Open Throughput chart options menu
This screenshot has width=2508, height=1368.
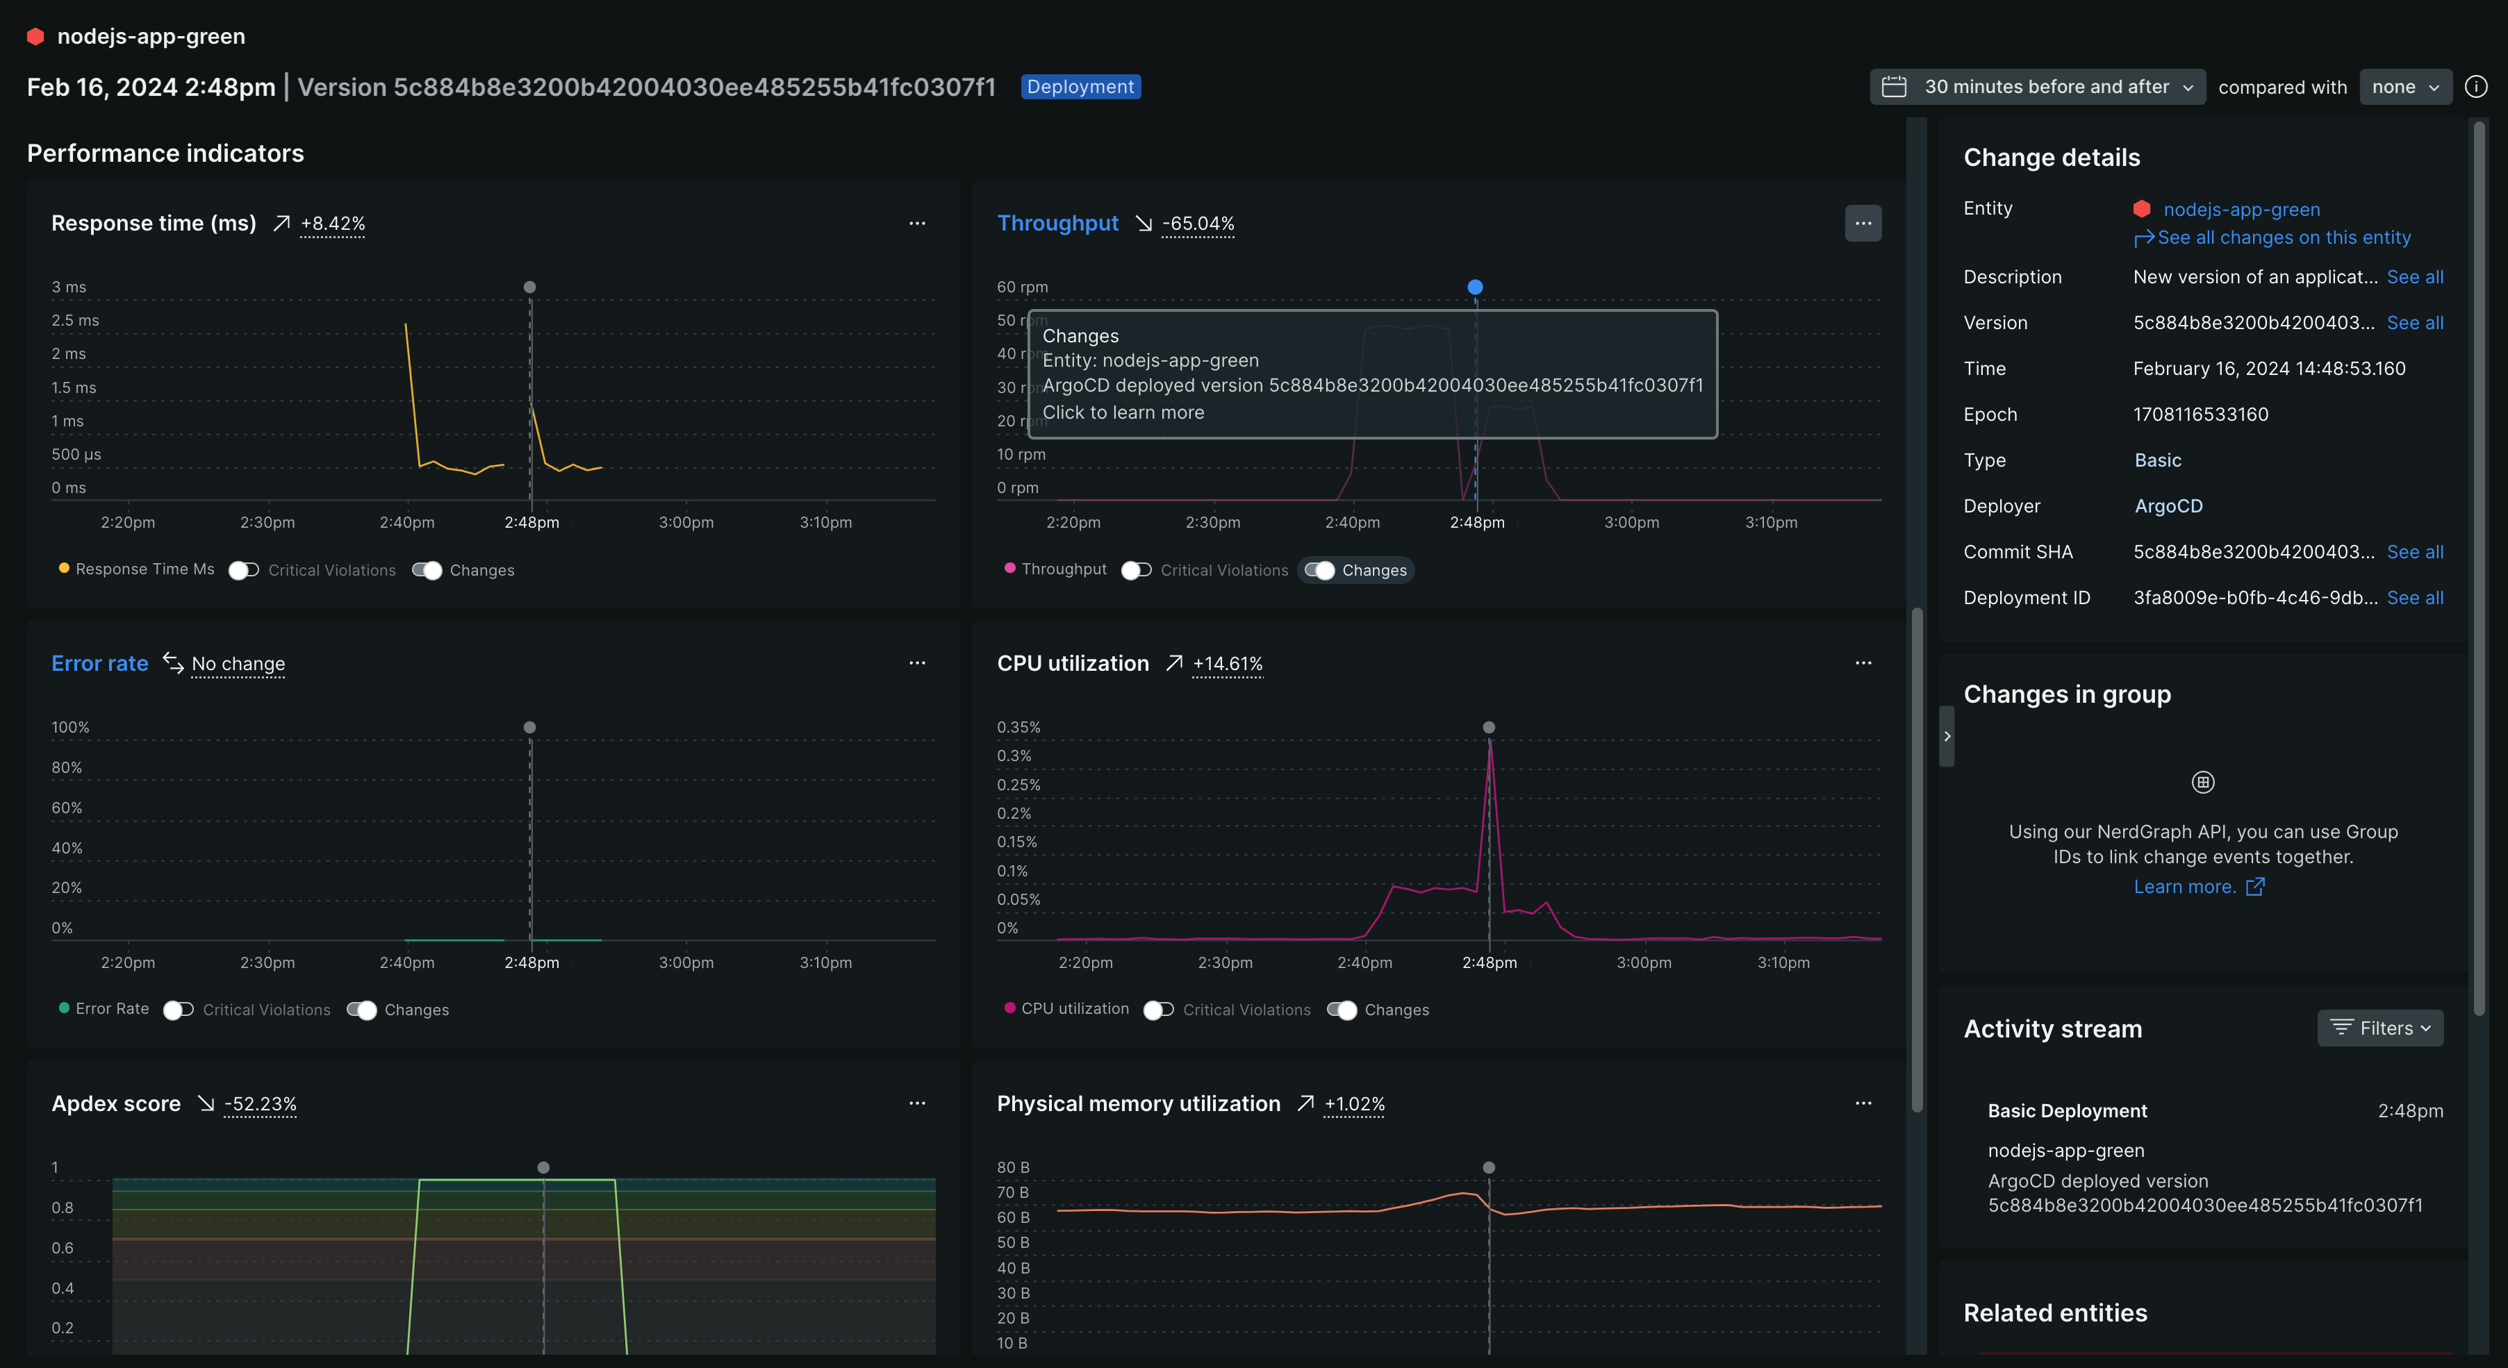[x=1863, y=223]
